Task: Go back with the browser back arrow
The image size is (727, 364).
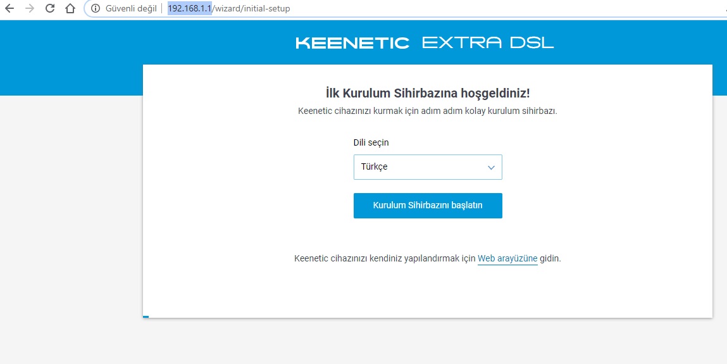Action: coord(9,8)
